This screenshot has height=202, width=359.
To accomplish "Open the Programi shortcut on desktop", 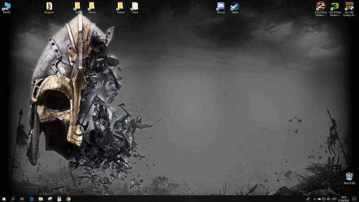I will tap(49, 8).
